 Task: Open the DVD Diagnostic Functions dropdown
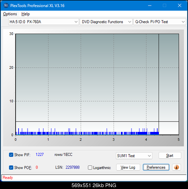click(x=106, y=22)
